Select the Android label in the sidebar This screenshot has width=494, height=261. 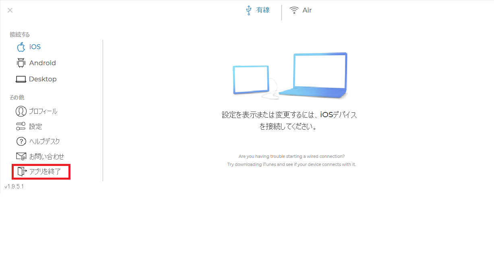click(43, 63)
